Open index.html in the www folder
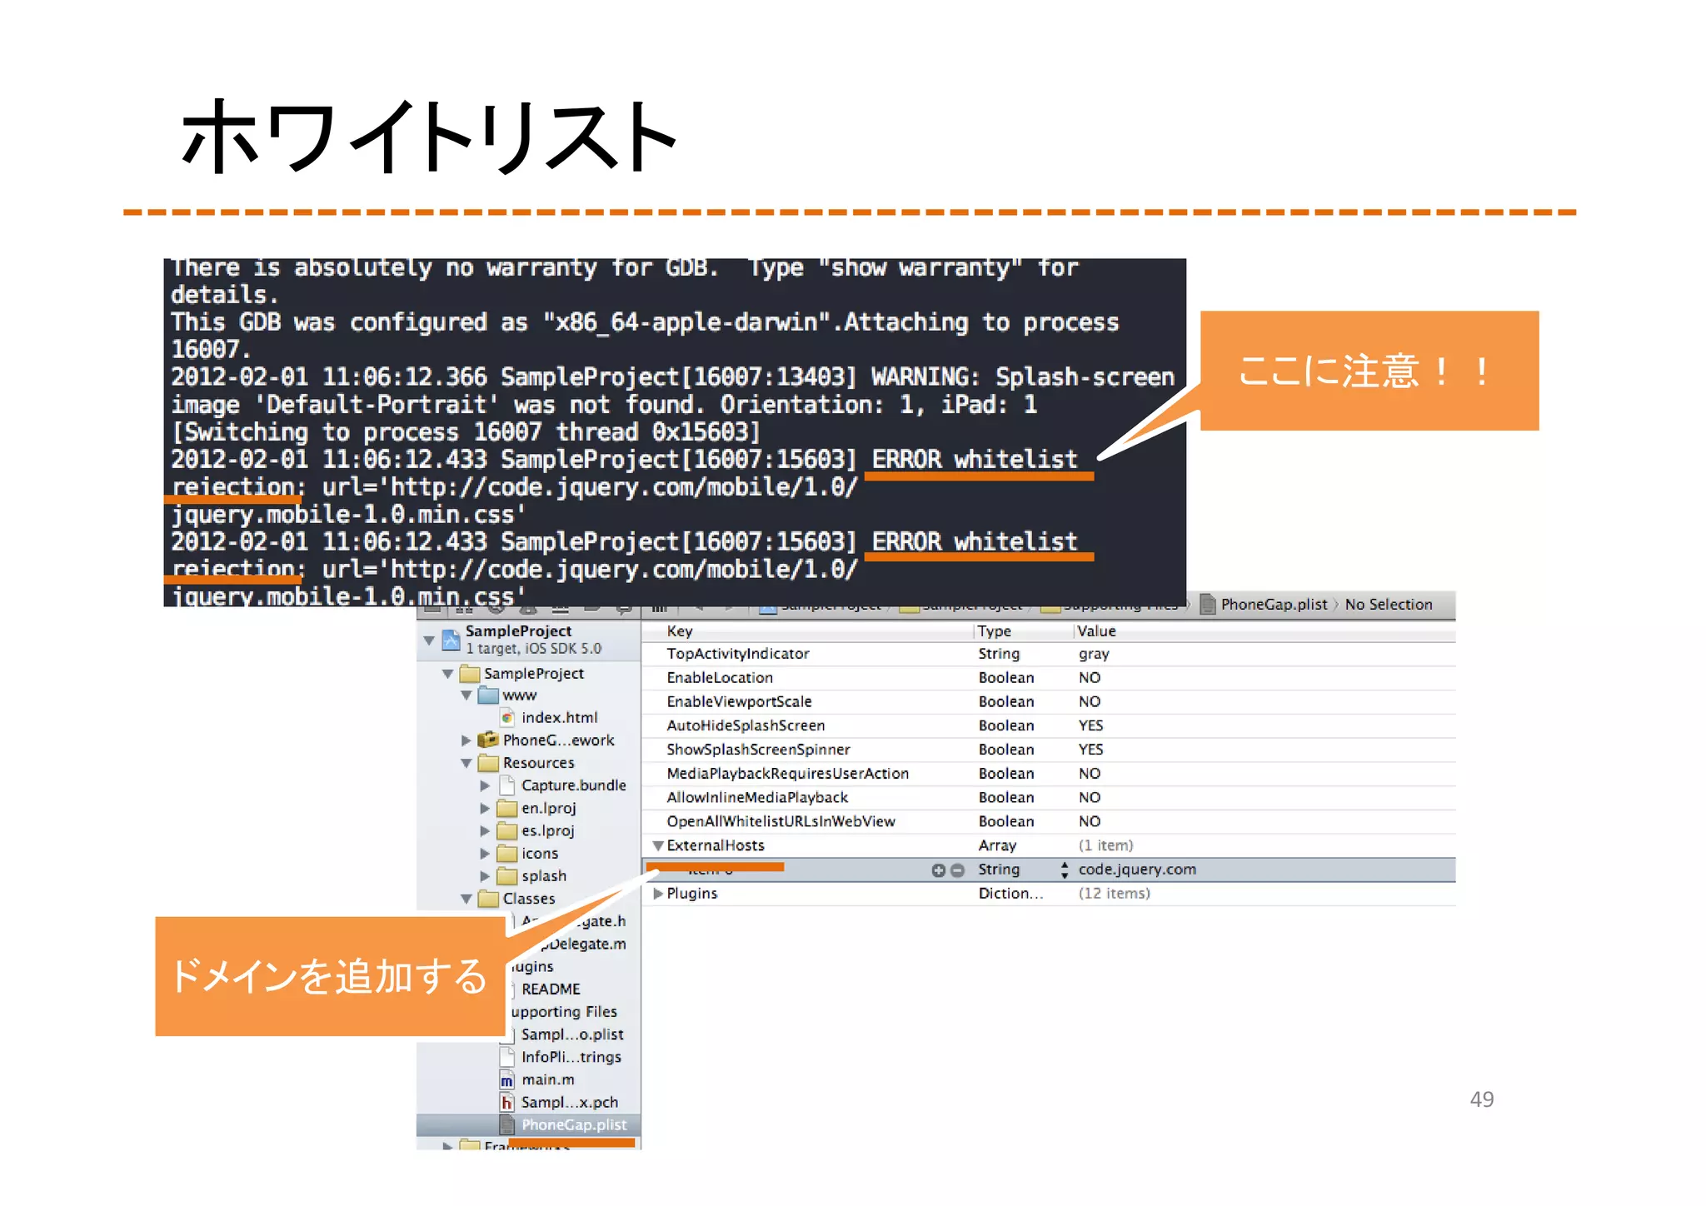The width and height of the screenshot is (1706, 1206). click(559, 717)
